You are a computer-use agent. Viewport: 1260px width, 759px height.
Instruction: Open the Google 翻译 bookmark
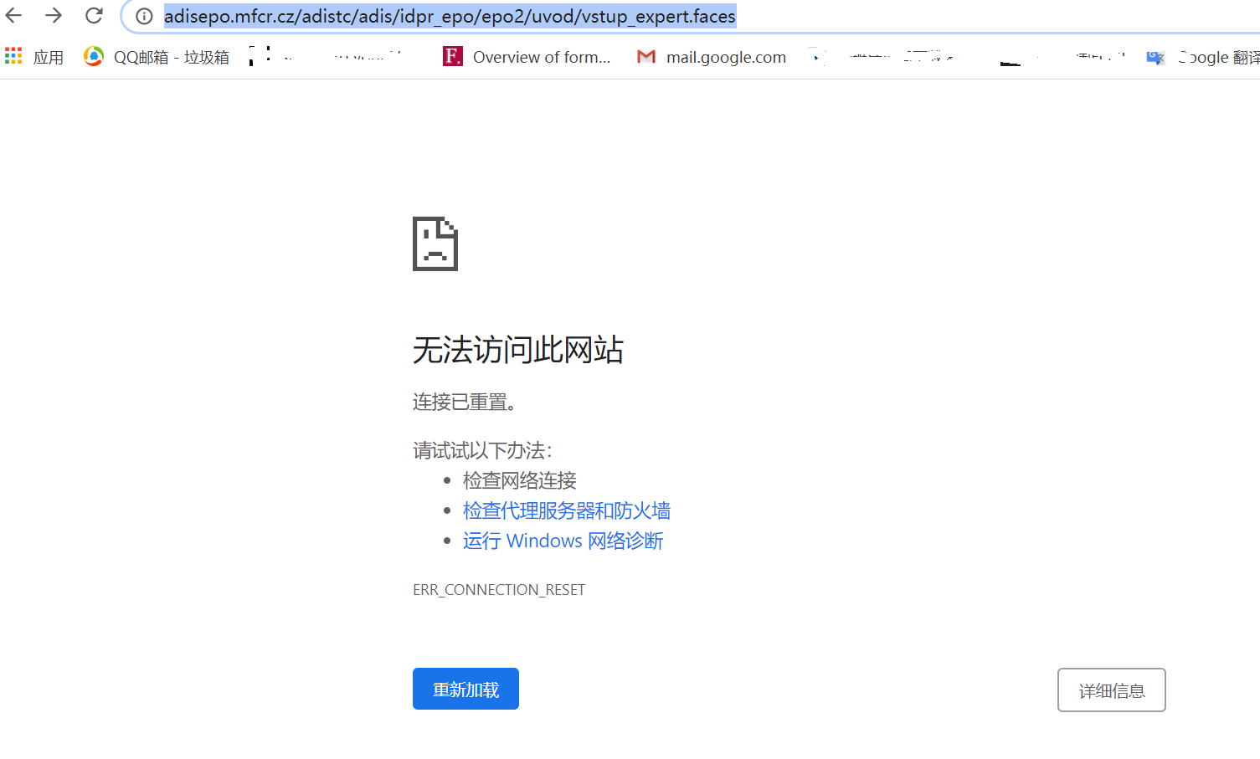pyautogui.click(x=1206, y=56)
